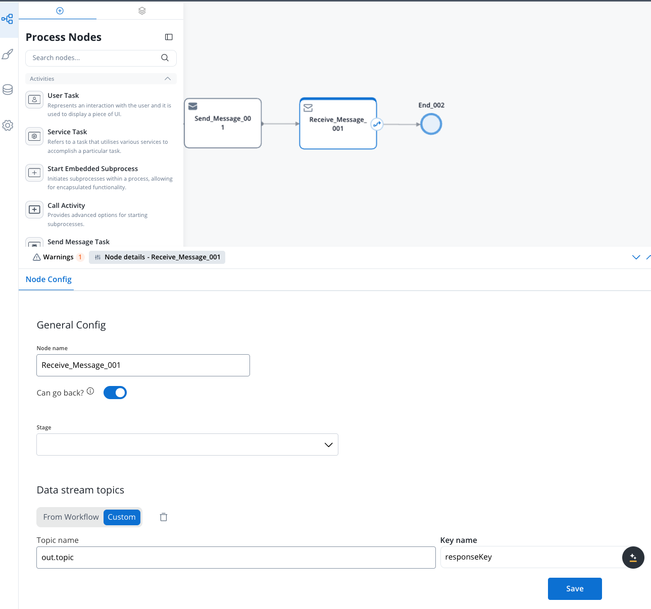Delete data stream topic with trash icon
The height and width of the screenshot is (609, 651).
[x=164, y=517]
